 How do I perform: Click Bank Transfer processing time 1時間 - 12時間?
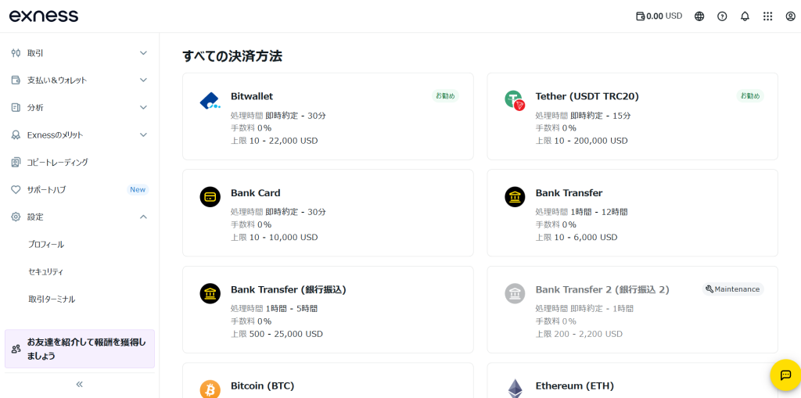[x=599, y=212]
